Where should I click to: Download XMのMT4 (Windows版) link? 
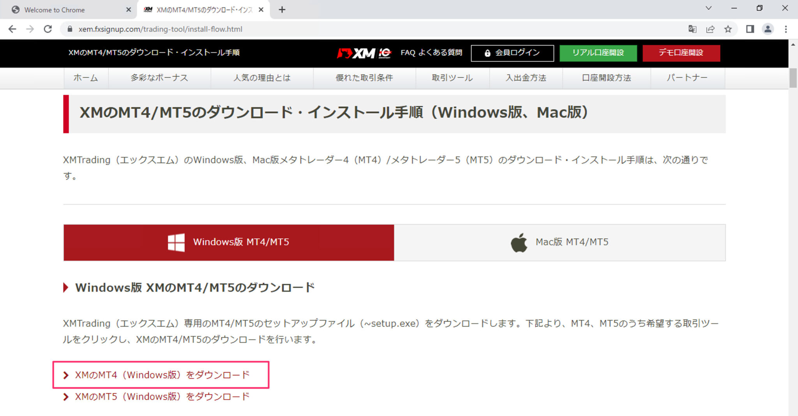coord(162,375)
